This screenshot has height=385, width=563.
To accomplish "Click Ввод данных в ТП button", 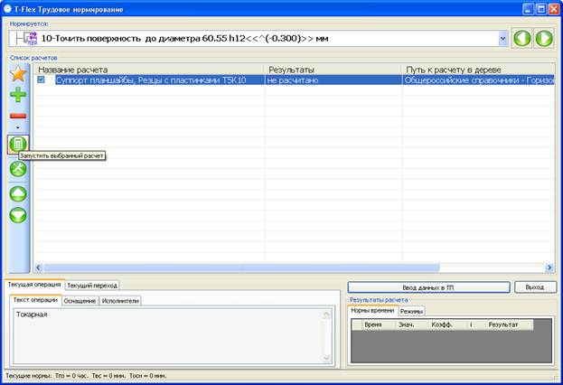I will (428, 287).
